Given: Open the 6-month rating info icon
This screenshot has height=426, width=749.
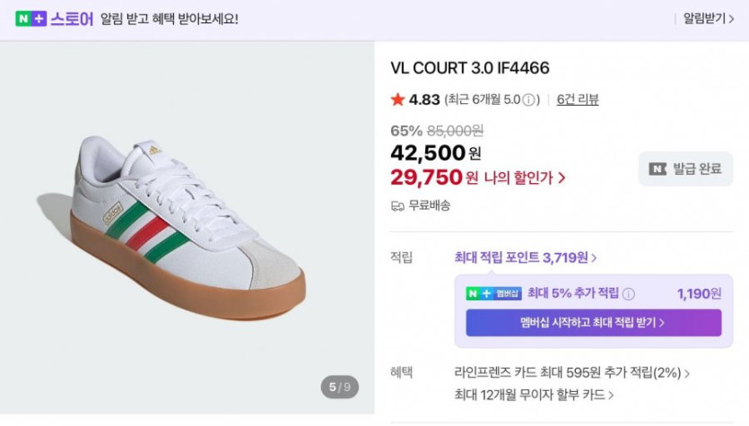Looking at the screenshot, I should point(530,100).
